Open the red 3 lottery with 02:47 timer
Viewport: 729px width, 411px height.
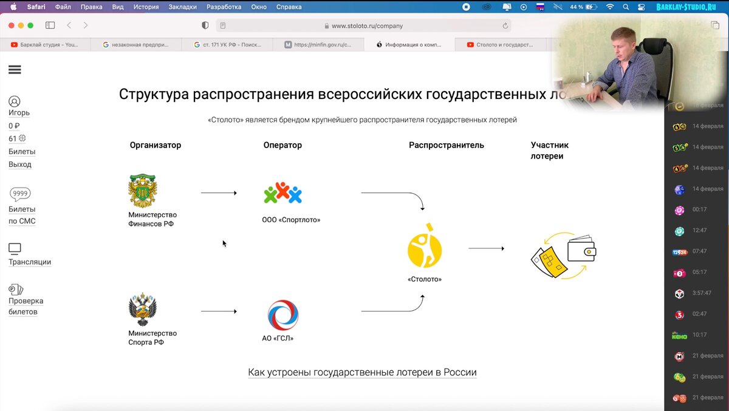[679, 314]
